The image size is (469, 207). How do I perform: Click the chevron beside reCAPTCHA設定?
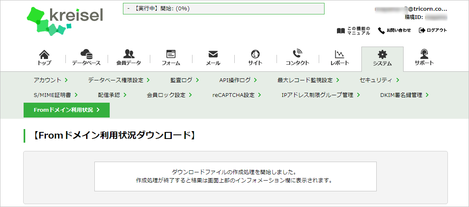[x=259, y=95]
